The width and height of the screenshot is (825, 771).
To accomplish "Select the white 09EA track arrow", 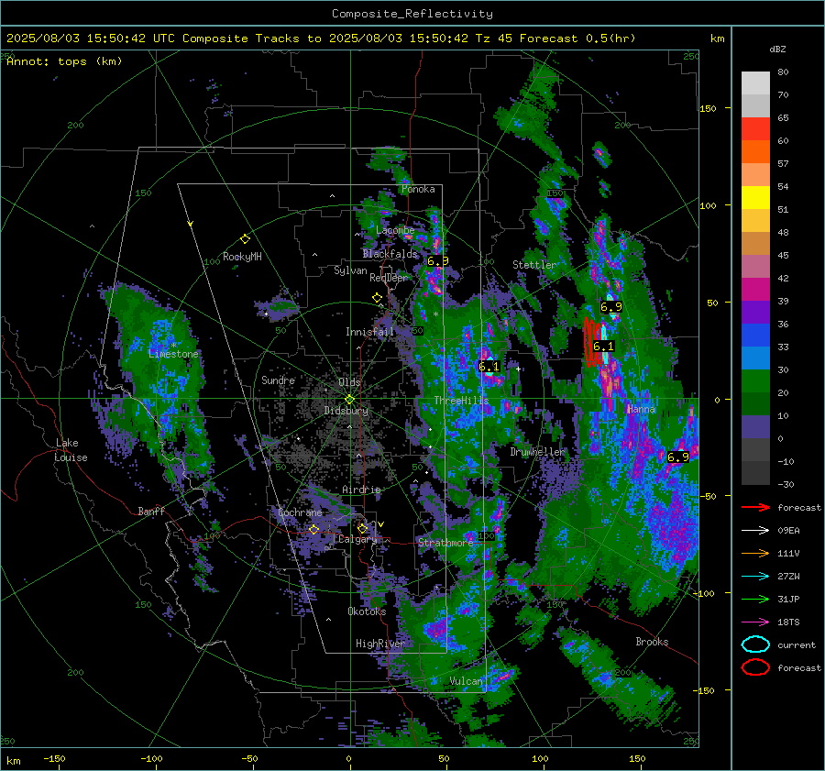I will pos(755,531).
